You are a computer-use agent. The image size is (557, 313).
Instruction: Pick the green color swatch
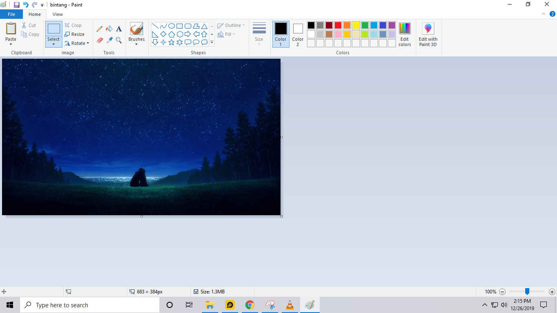pos(365,25)
